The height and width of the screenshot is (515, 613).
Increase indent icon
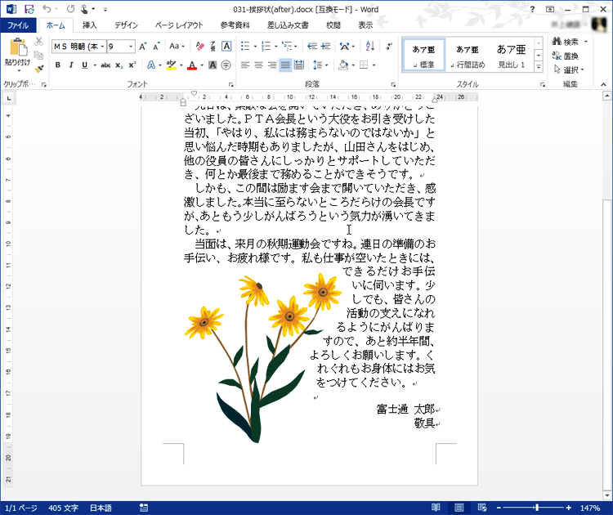(325, 47)
